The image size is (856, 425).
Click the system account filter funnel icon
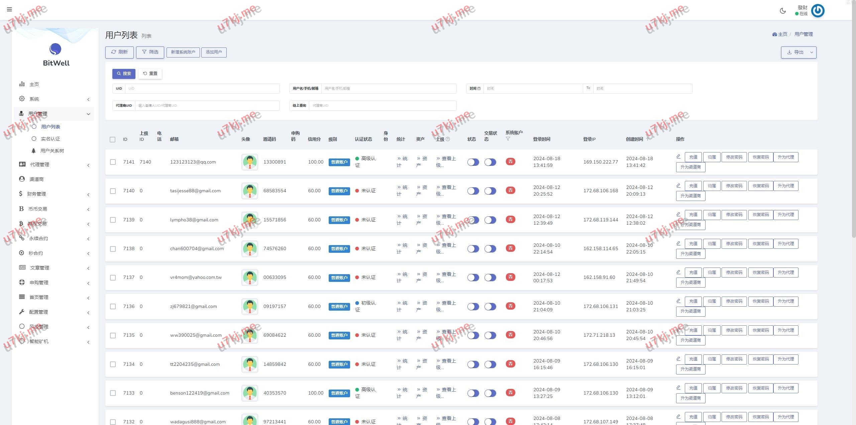point(508,139)
